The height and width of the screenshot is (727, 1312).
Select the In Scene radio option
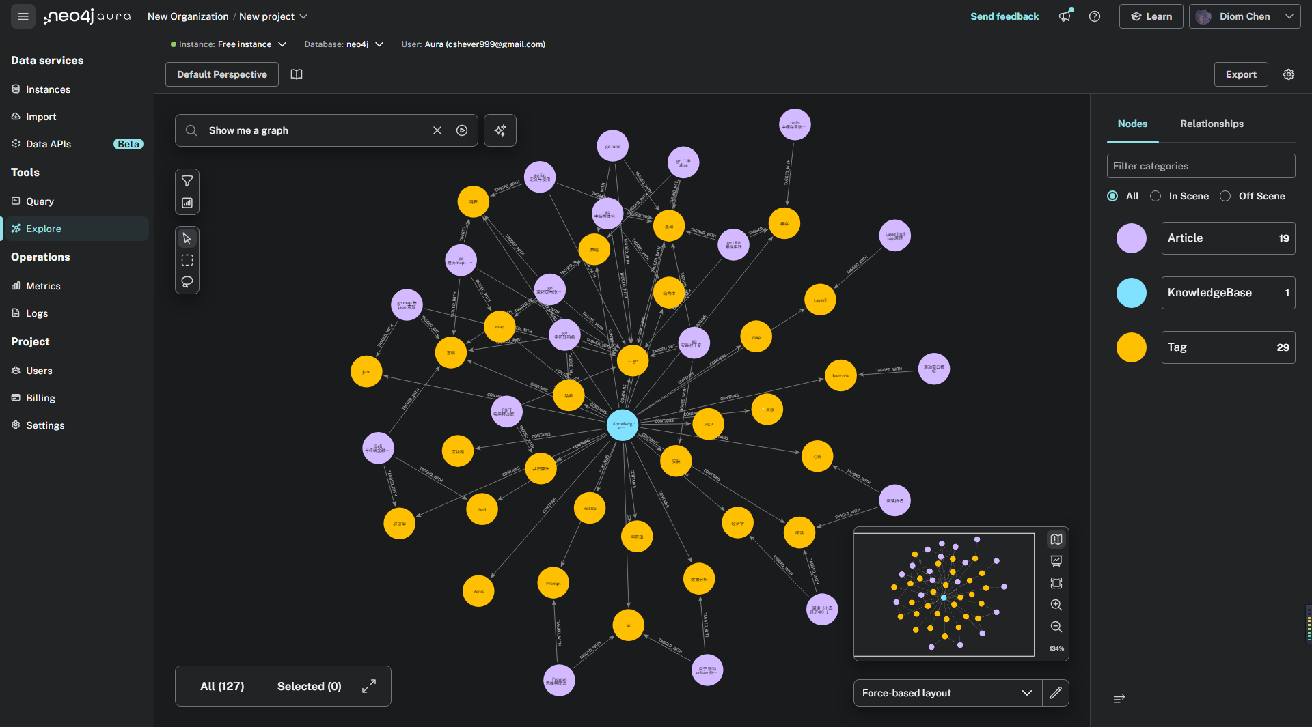click(1156, 196)
